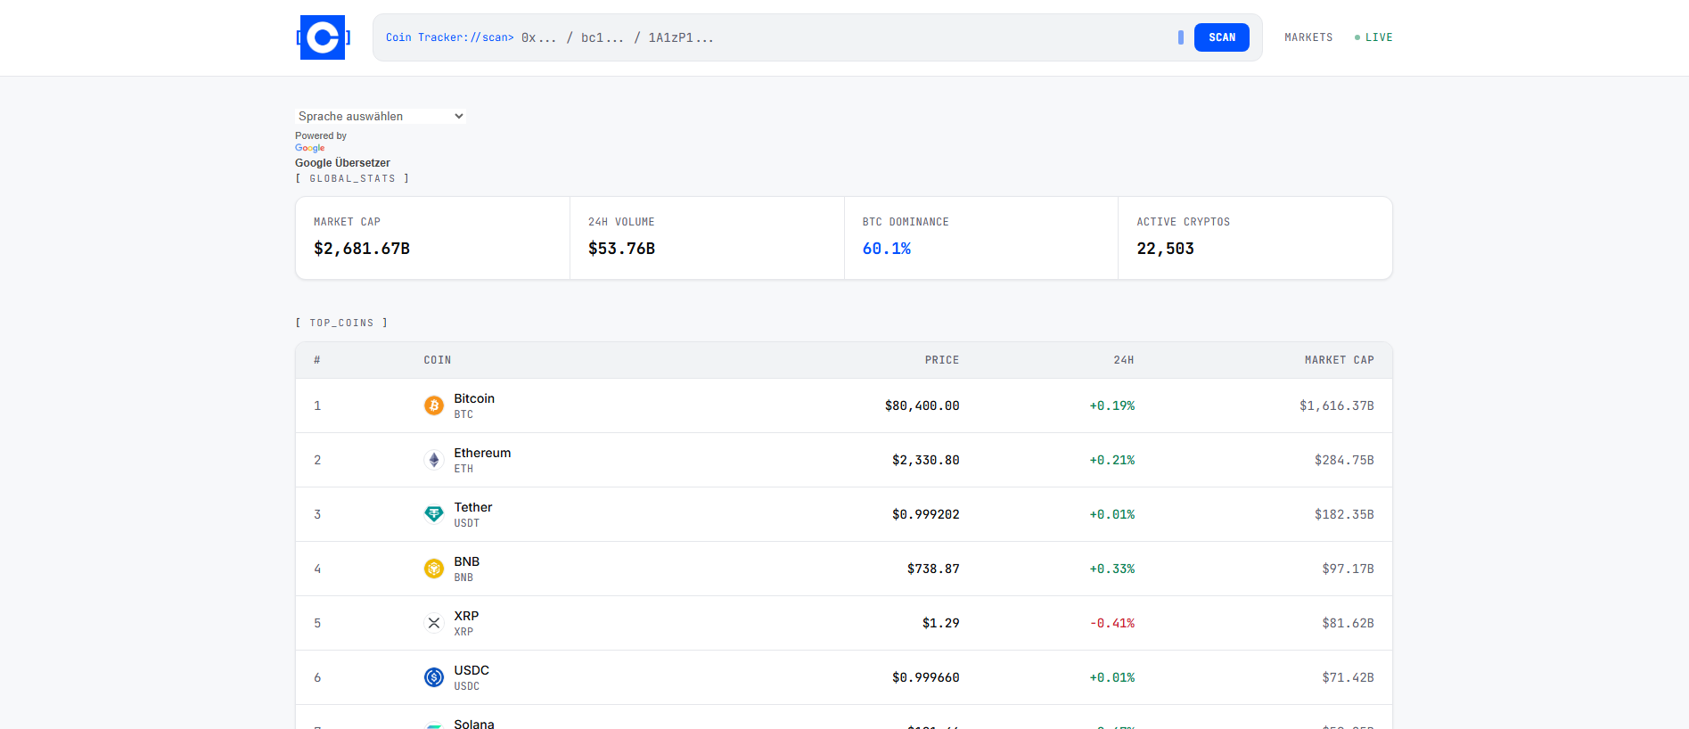1689x729 pixels.
Task: Click Tether market cap $182.35B
Action: coord(1344,514)
